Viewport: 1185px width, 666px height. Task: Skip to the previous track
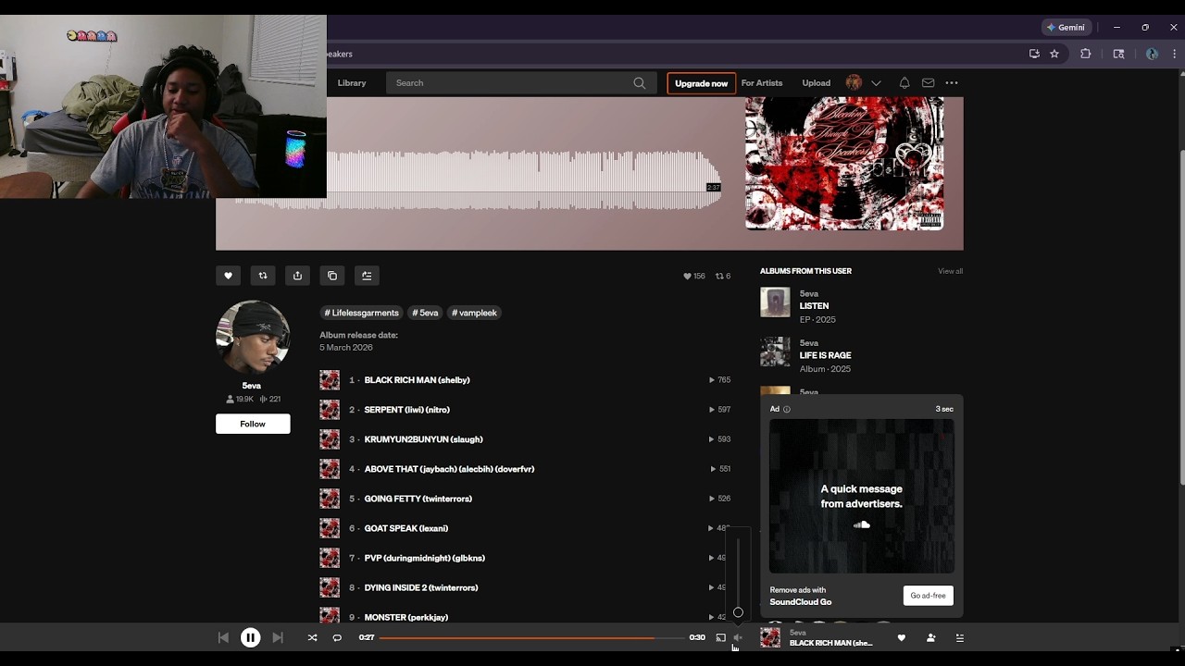click(x=223, y=637)
